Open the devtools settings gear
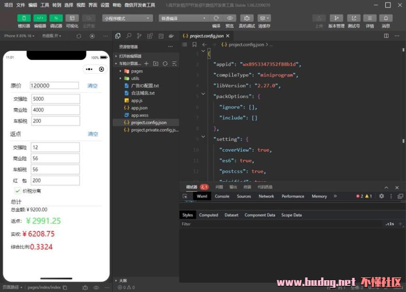 coord(381,196)
